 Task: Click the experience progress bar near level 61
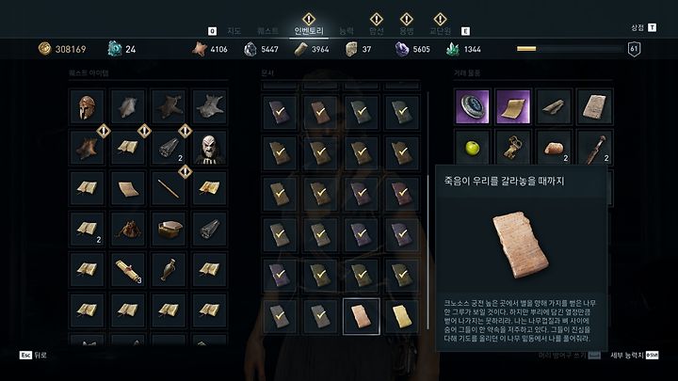570,49
